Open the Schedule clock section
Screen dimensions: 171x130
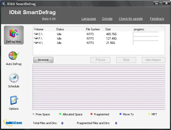pyautogui.click(x=14, y=80)
